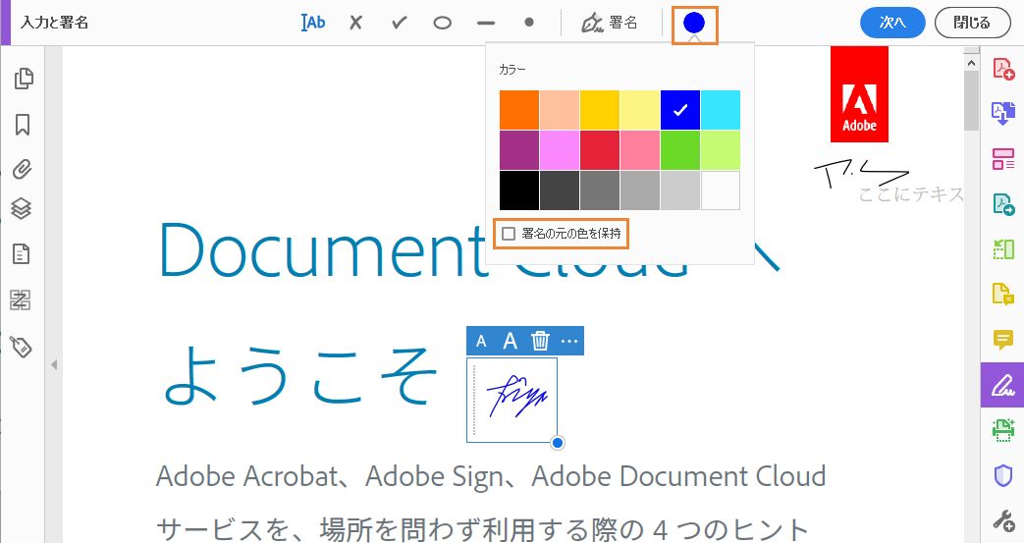Open Organize Pages tool in right pane
This screenshot has width=1024, height=543.
click(x=1003, y=159)
